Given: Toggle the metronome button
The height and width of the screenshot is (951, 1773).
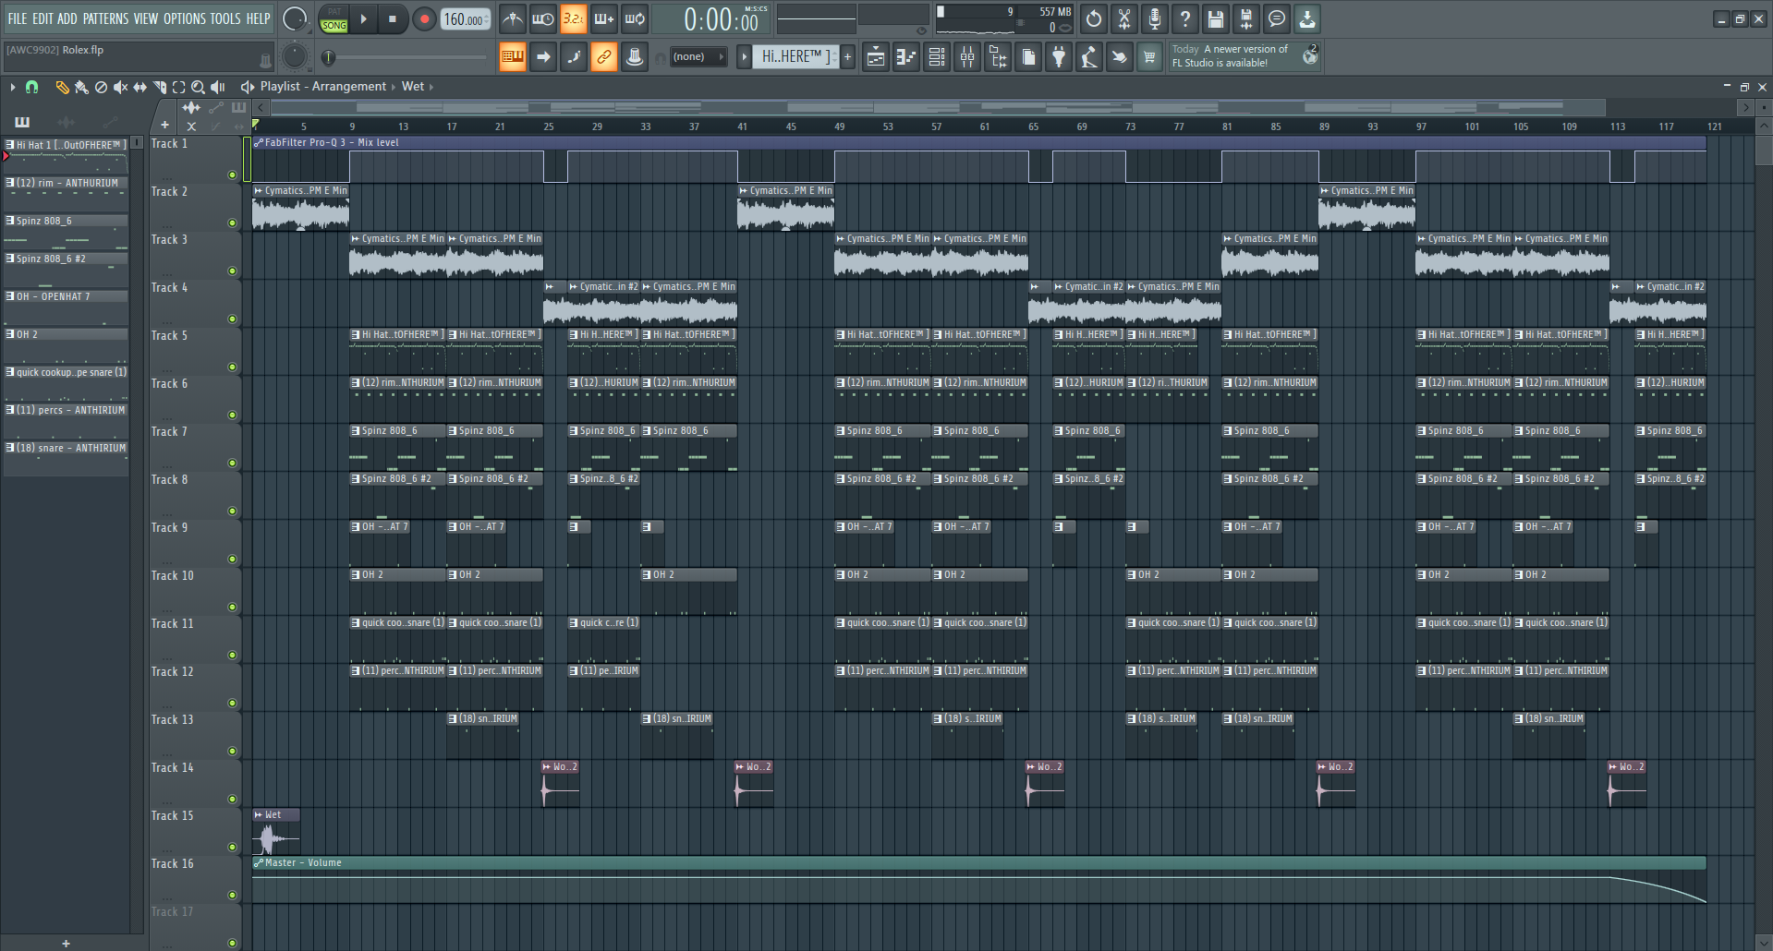Looking at the screenshot, I should tap(513, 18).
